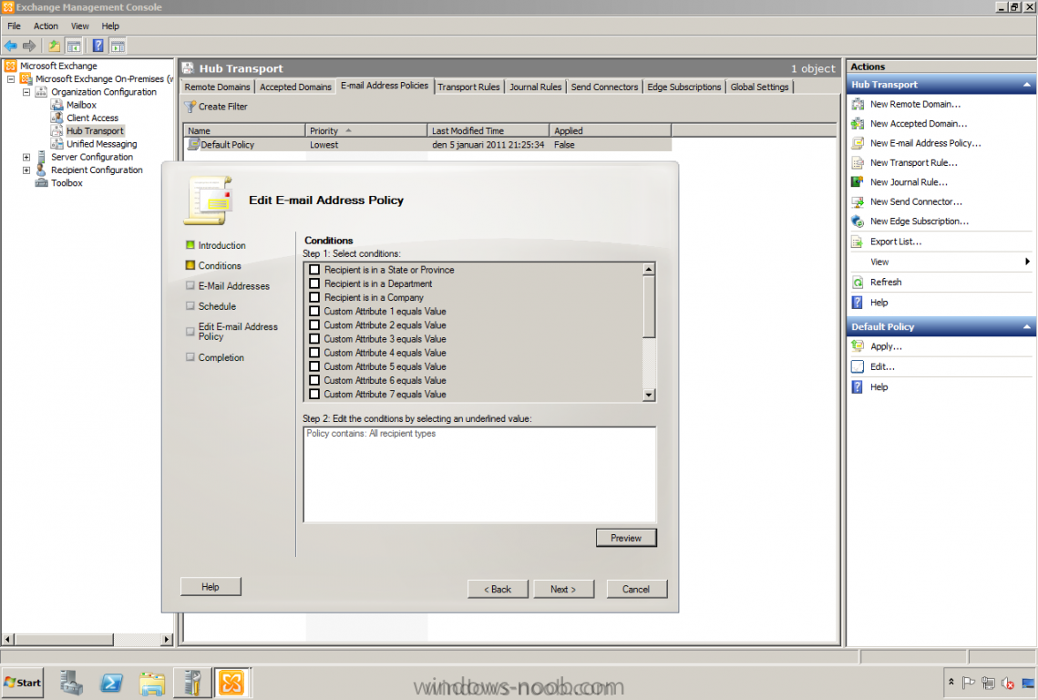This screenshot has width=1038, height=700.
Task: Open the View submenu arrow in Actions
Action: point(1027,262)
